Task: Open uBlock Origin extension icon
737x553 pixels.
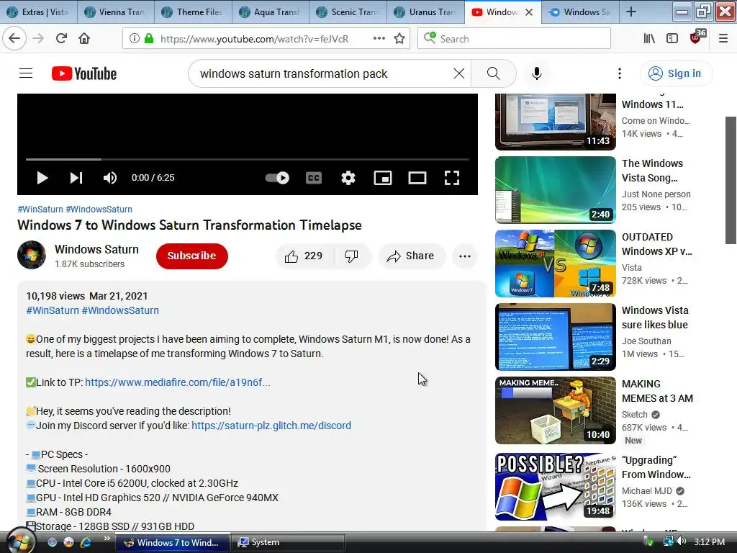Action: [696, 37]
